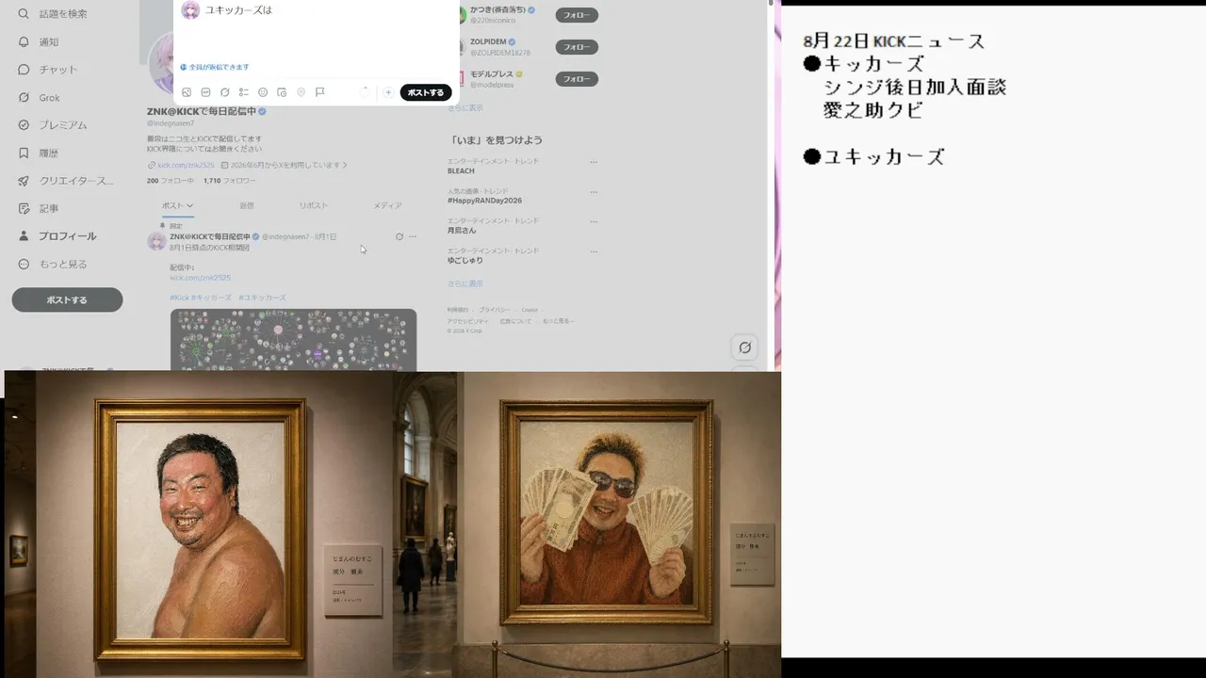Expand the joined-date account info chevron

[345, 165]
